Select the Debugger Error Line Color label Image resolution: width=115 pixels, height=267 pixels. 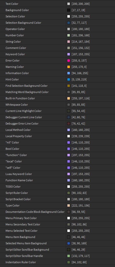point(22,124)
